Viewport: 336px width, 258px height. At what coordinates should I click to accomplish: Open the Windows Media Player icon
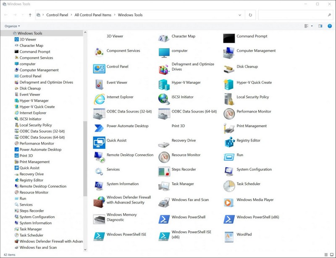coord(229,202)
